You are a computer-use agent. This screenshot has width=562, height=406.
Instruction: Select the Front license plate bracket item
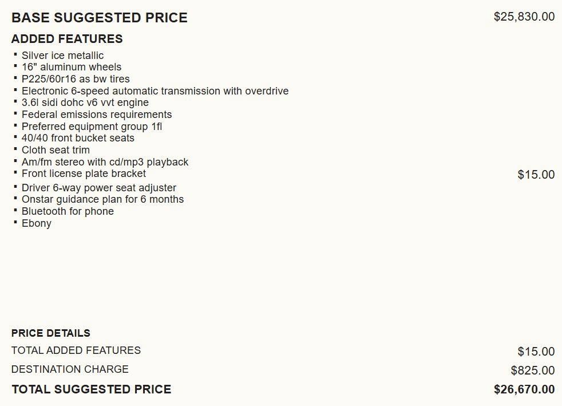click(84, 174)
